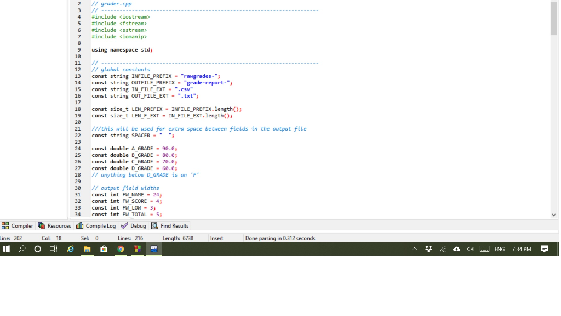Viewport: 561px width, 316px height.
Task: Open File Explorer from the taskbar
Action: pos(87,249)
